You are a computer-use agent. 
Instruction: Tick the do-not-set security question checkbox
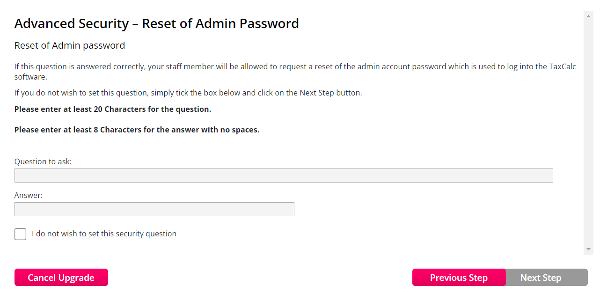[21, 234]
